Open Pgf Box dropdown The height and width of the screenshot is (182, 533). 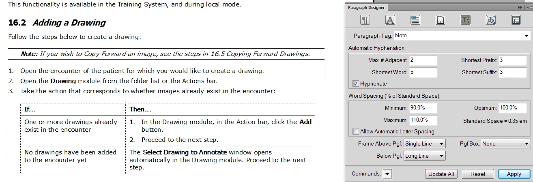pos(506,144)
